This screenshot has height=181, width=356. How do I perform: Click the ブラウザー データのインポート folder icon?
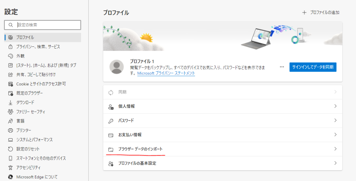(111, 149)
